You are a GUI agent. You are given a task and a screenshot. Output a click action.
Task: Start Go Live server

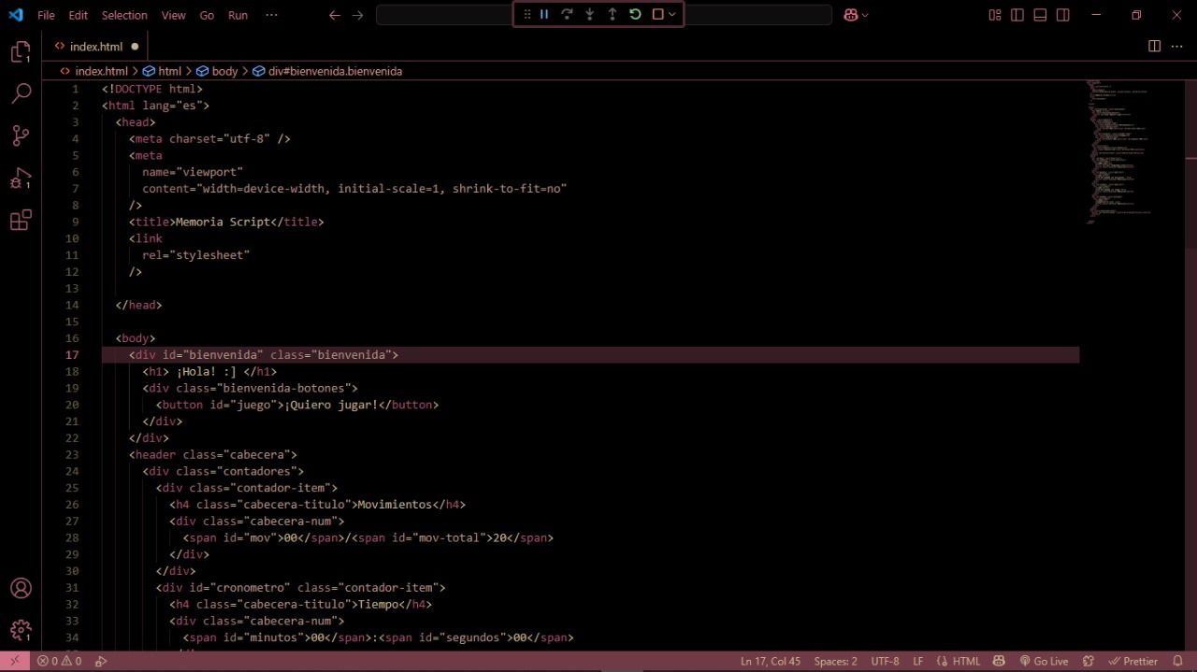point(1044,661)
